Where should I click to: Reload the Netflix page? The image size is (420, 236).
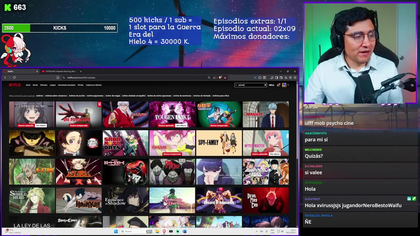coord(14,78)
